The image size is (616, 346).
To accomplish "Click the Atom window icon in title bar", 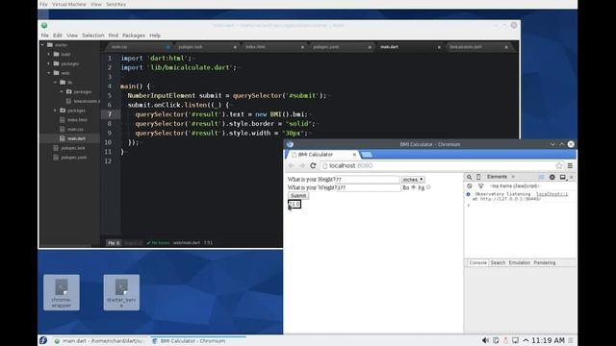I will 44,26.
